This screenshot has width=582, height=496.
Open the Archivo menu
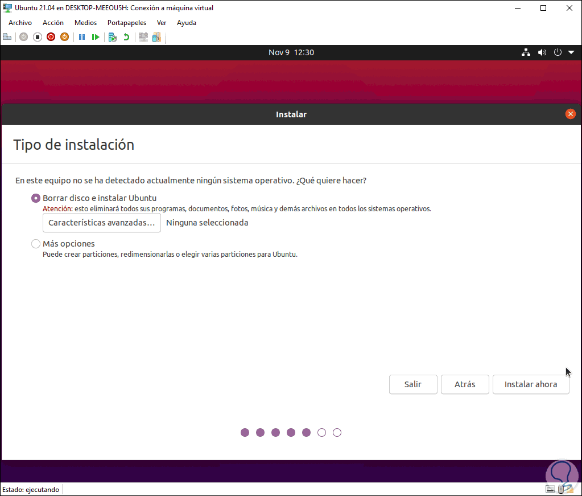[20, 23]
